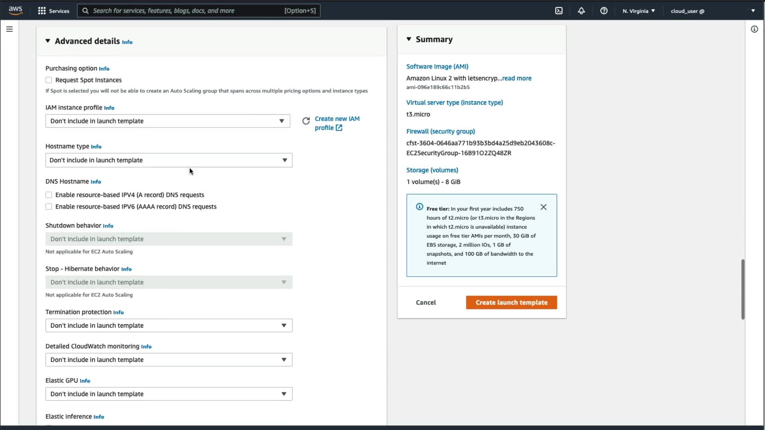Open the left hamburger navigation menu
This screenshot has height=430, width=765.
10,29
